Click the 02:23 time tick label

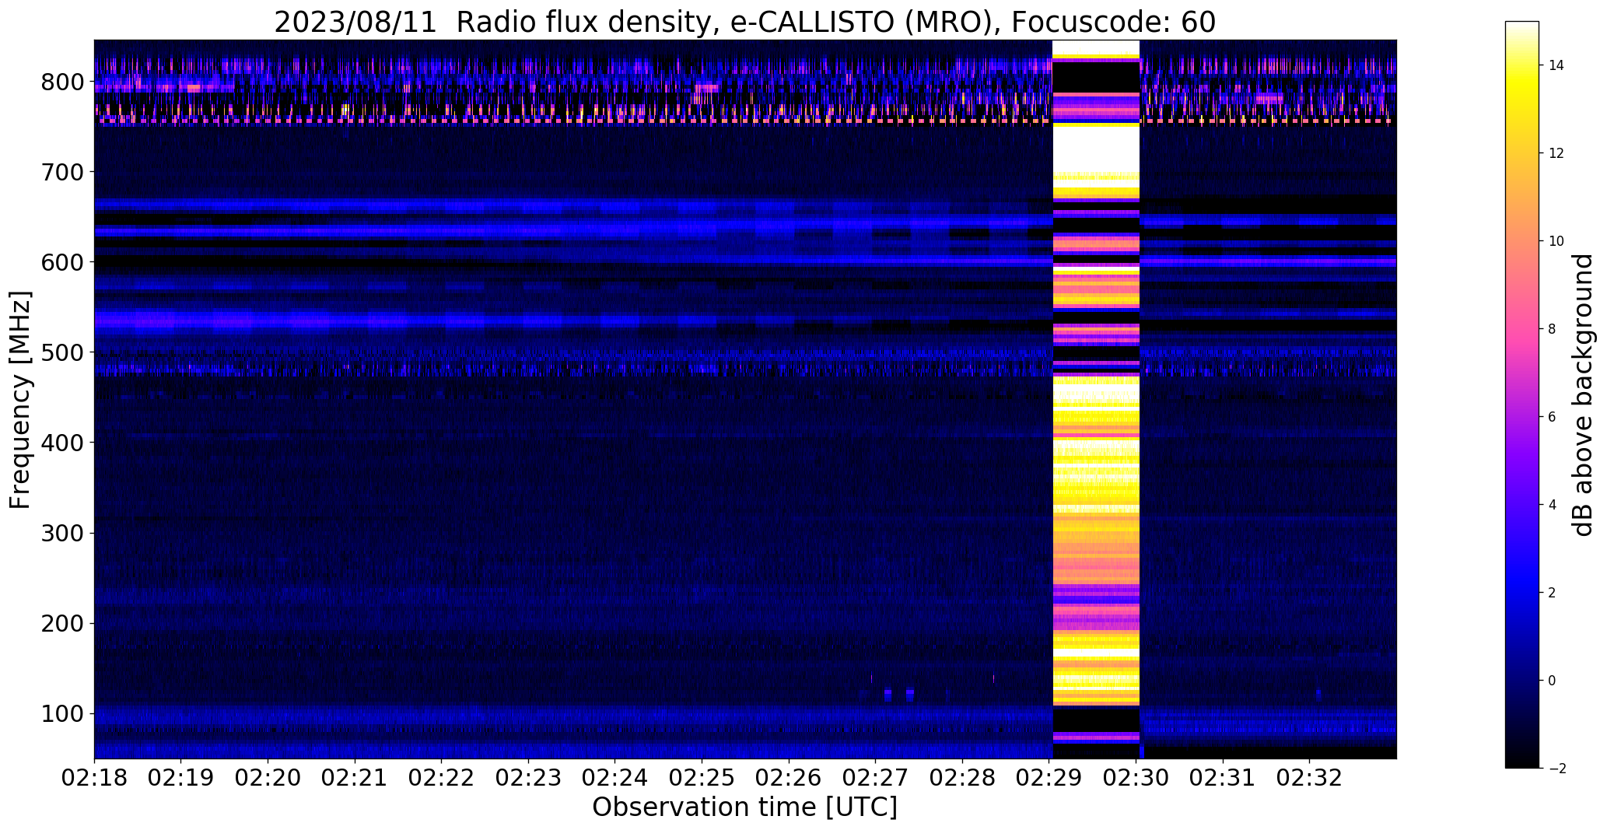coord(529,778)
